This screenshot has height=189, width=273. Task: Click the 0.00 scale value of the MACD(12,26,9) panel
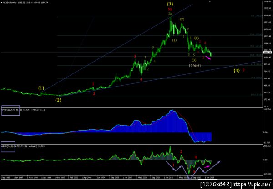pyautogui.click(x=265, y=132)
